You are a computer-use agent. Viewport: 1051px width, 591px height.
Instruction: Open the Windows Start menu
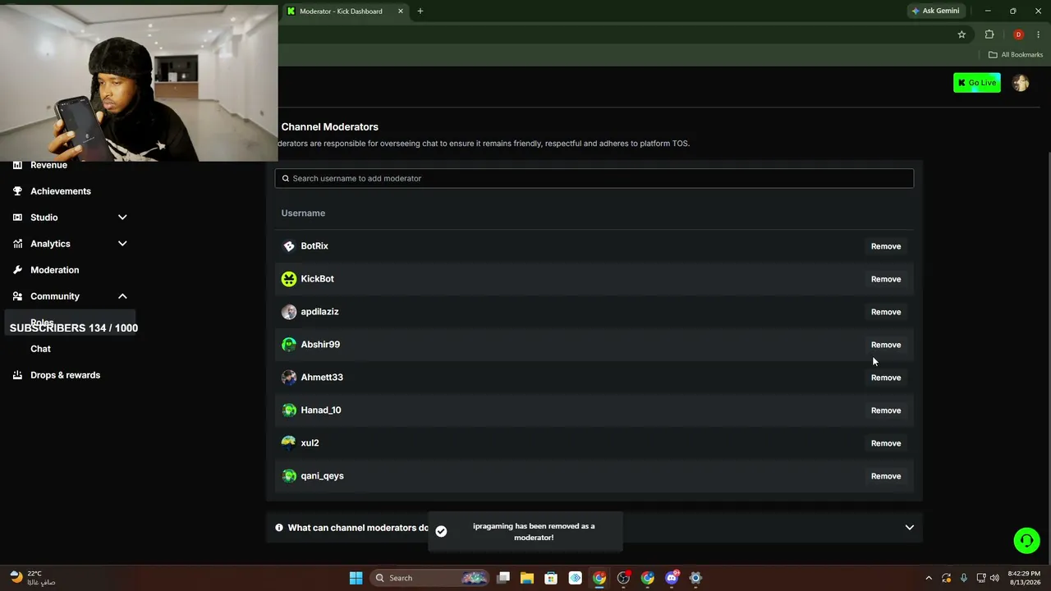click(x=356, y=578)
